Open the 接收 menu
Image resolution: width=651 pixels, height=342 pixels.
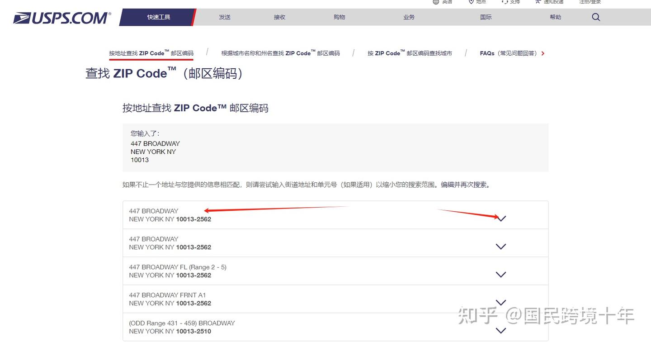point(280,17)
